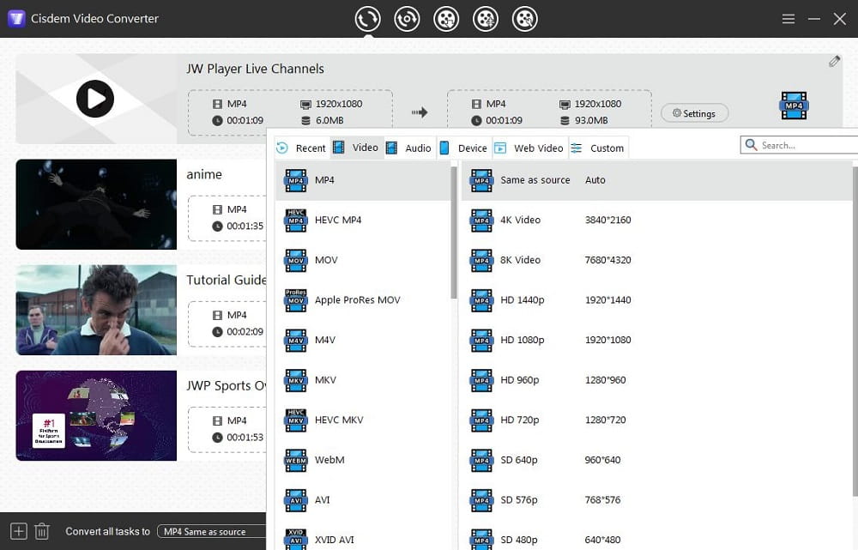Open the Convert all tasks to dropdown
This screenshot has width=858, height=550.
pyautogui.click(x=212, y=531)
